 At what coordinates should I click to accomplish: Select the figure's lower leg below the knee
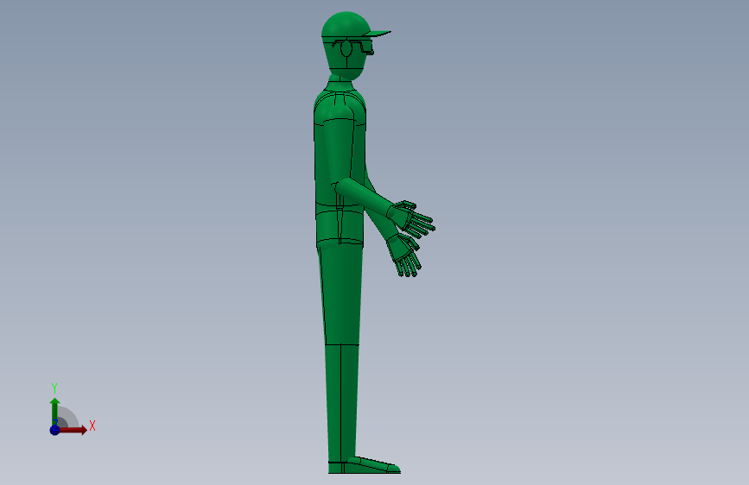[x=342, y=402]
